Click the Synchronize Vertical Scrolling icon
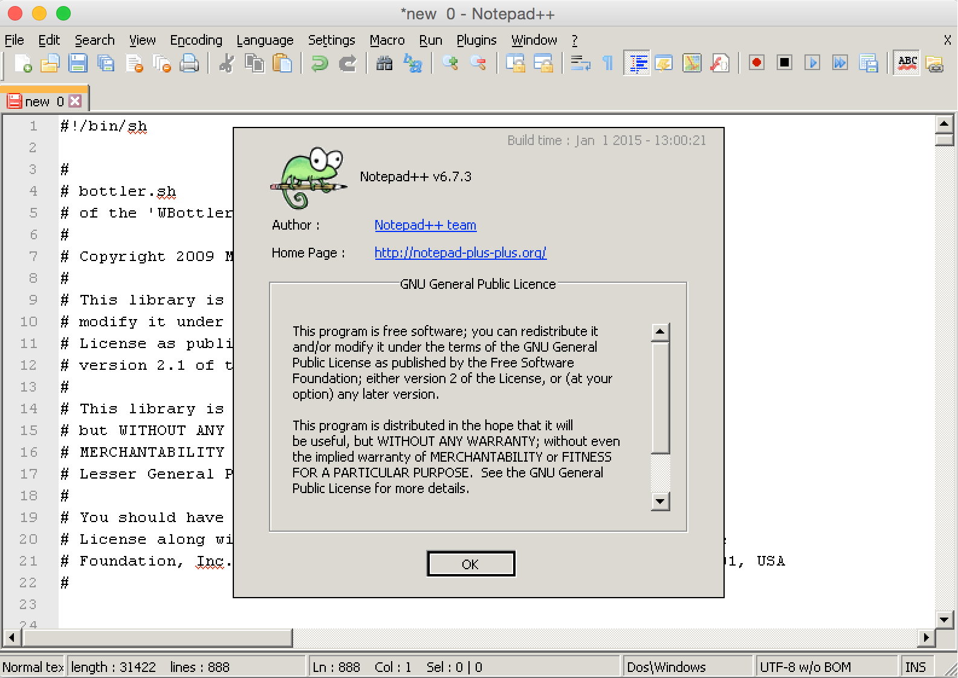The image size is (958, 678). [516, 63]
